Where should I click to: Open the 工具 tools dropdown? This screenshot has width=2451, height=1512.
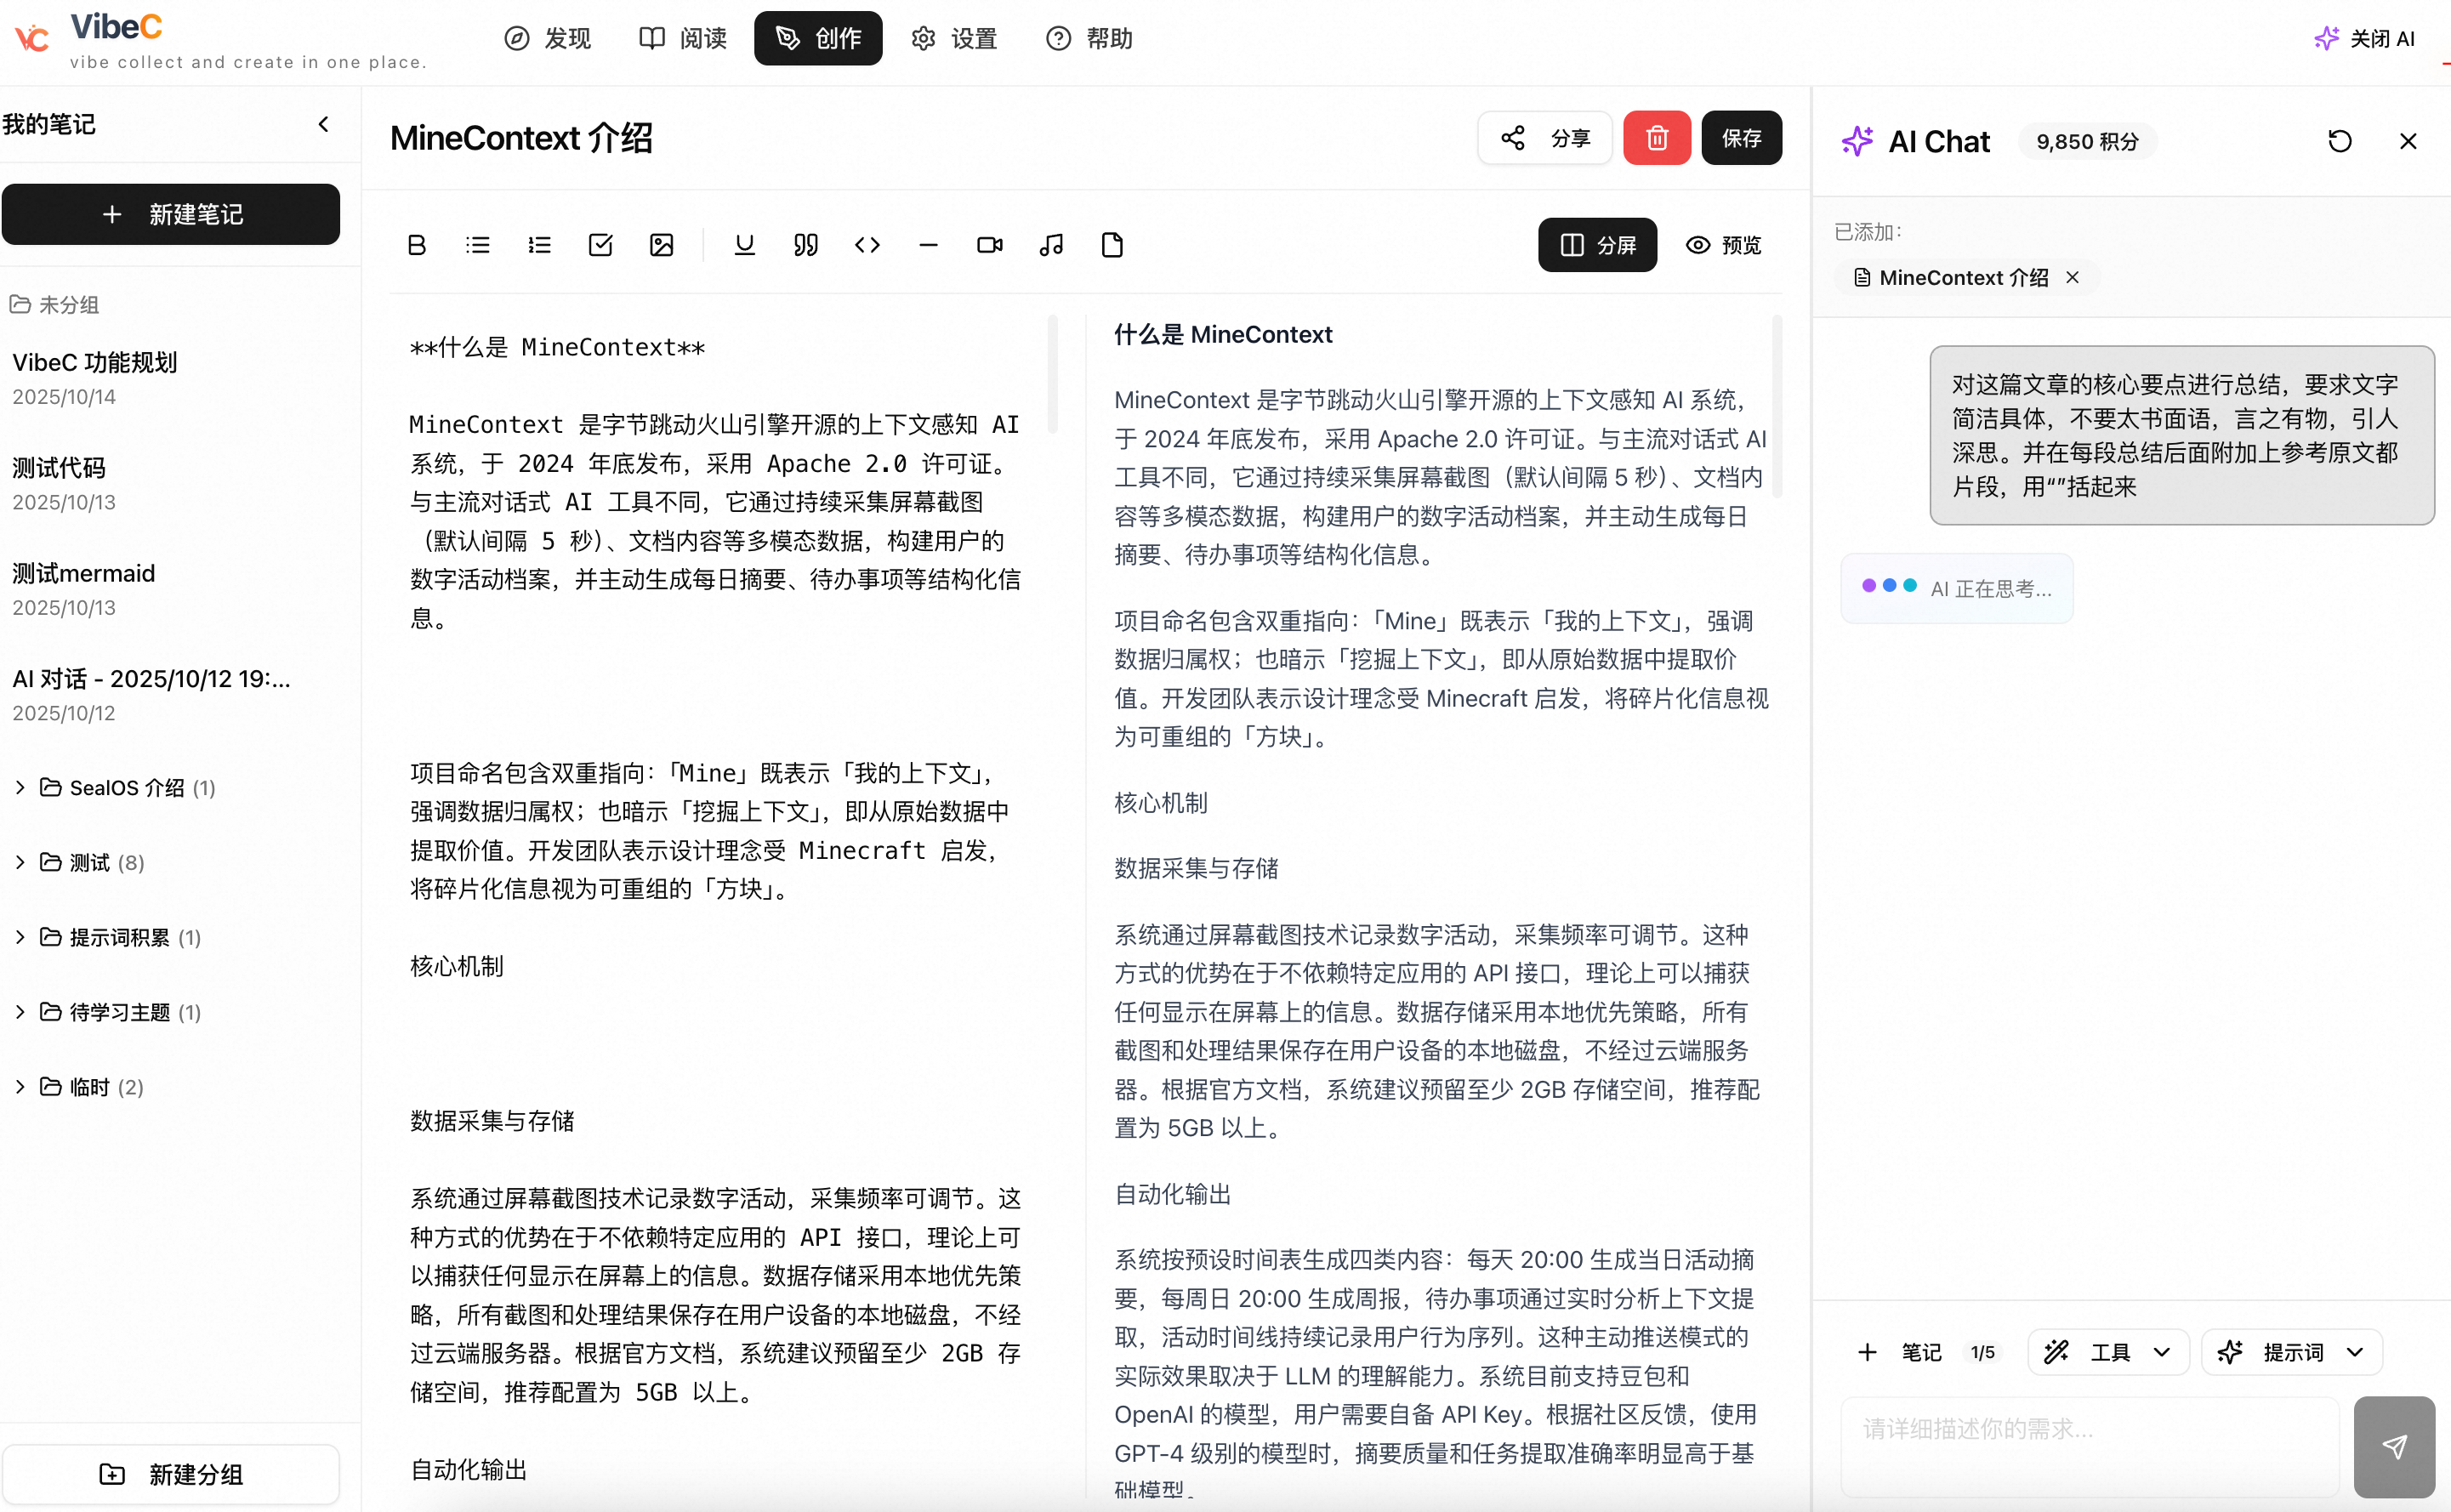pyautogui.click(x=2109, y=1352)
